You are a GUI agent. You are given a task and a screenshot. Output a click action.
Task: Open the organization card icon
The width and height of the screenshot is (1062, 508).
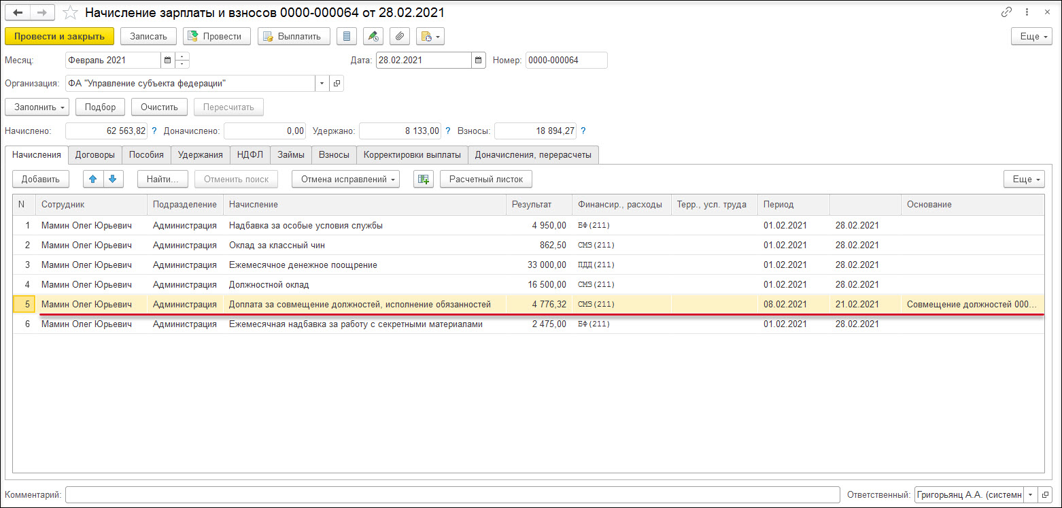click(337, 83)
